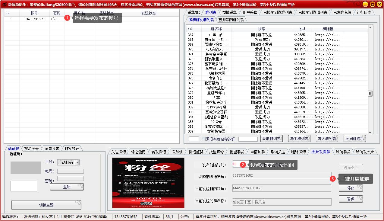Select group row 中国山西

click(x=277, y=35)
